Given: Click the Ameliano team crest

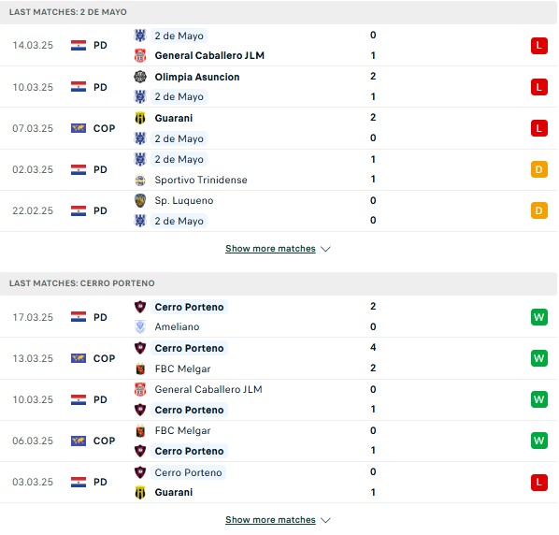Looking at the screenshot, I should coord(140,326).
